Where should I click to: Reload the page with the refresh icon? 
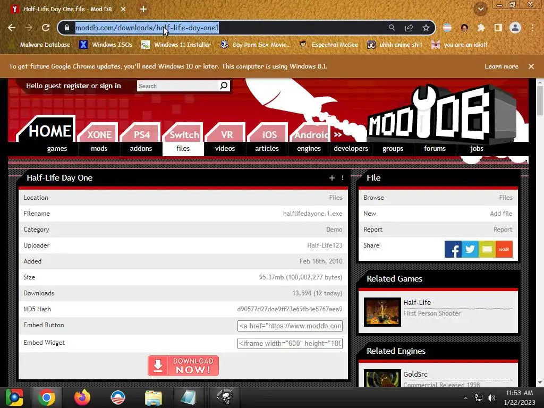[x=46, y=28]
